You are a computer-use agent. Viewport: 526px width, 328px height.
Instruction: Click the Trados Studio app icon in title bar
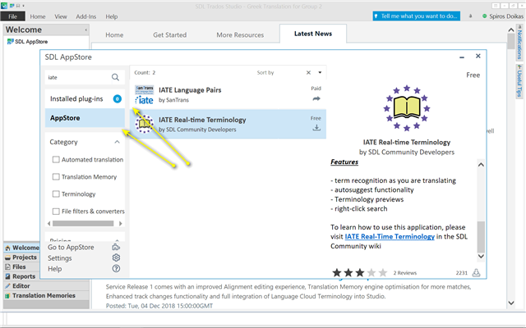[x=4, y=6]
